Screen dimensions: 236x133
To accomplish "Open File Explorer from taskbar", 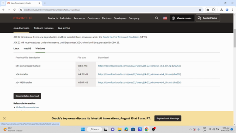I will (119, 129).
